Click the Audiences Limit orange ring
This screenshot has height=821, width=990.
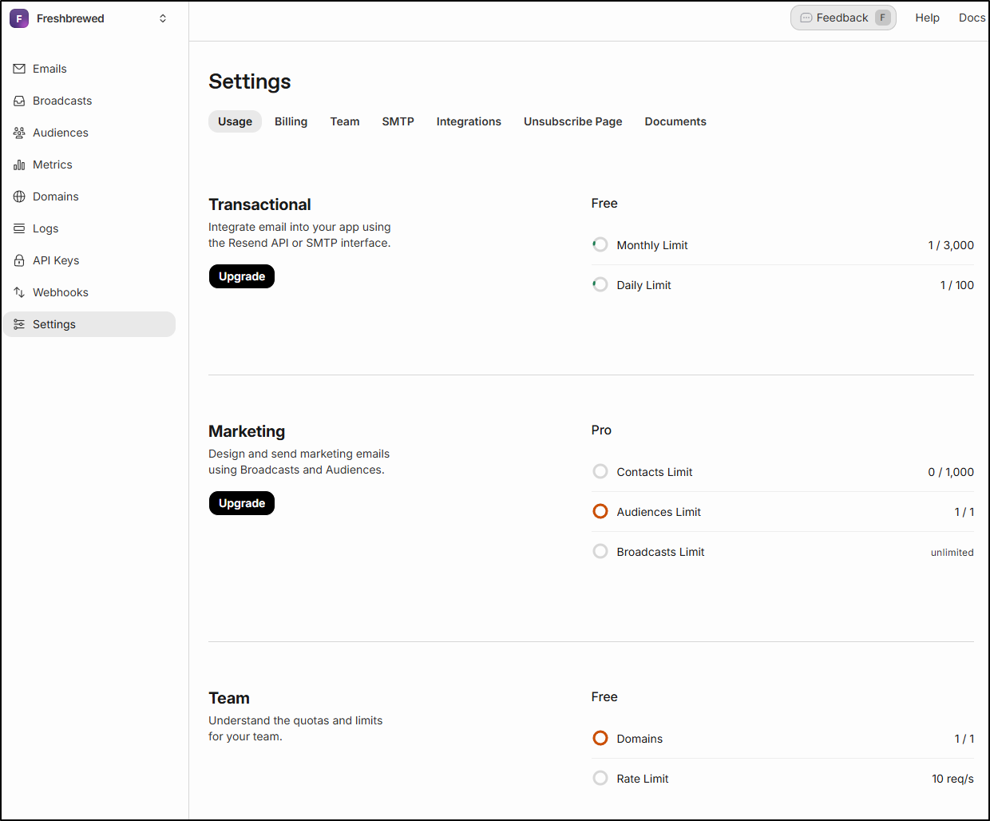[x=600, y=511]
